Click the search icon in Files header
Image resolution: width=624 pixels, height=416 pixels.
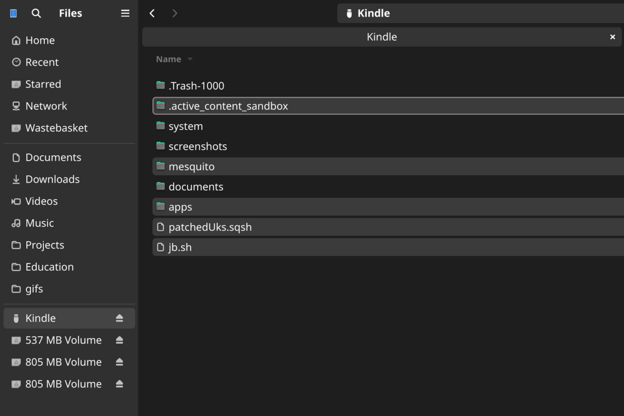point(36,13)
